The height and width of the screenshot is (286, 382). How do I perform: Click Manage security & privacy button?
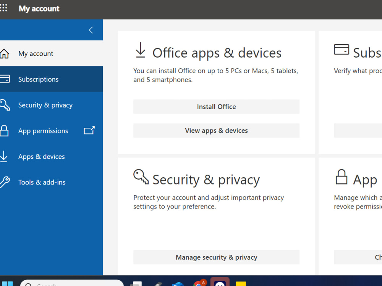point(216,257)
